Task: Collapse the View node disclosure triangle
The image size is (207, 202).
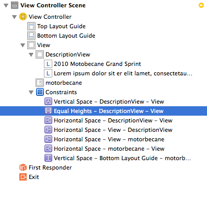Action: [23, 46]
